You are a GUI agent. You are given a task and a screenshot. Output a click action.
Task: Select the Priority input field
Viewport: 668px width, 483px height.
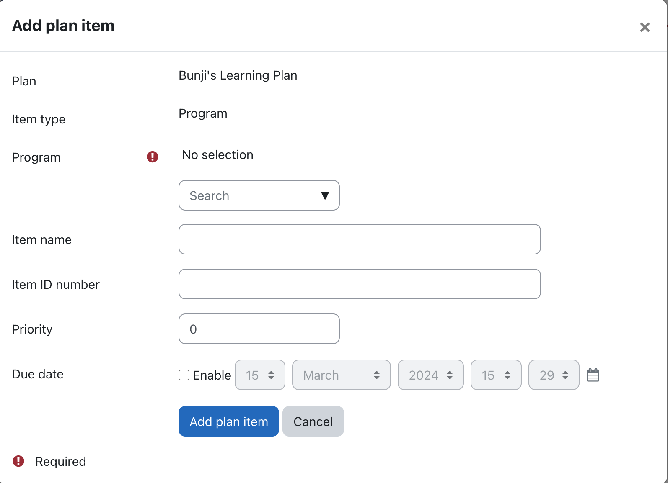tap(259, 329)
